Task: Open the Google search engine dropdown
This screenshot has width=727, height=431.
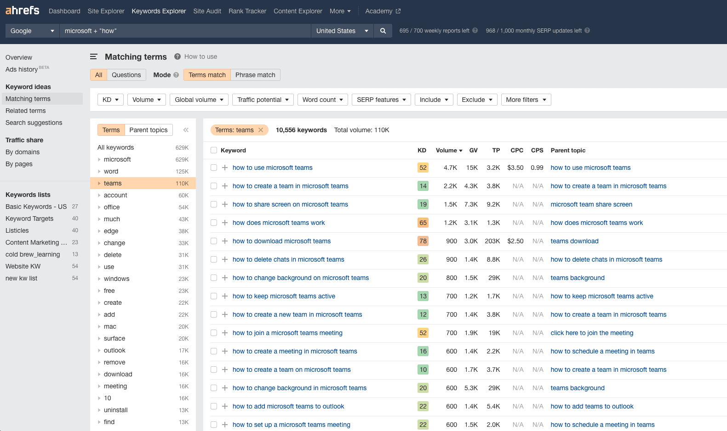Action: 32,31
